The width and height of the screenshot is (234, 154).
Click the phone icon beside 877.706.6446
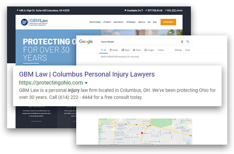coord(146,10)
